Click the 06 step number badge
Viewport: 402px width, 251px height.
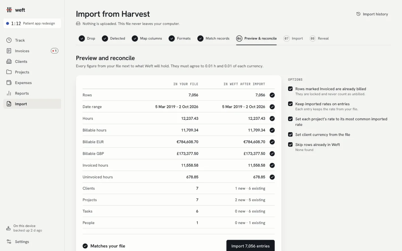(239, 38)
